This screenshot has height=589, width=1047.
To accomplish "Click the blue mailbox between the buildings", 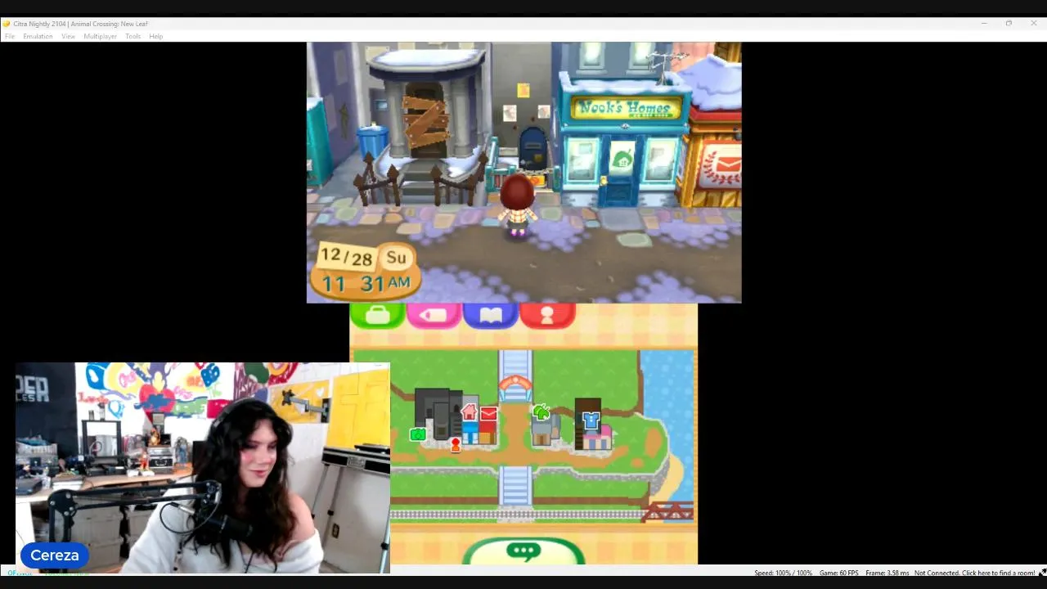I will pos(532,148).
